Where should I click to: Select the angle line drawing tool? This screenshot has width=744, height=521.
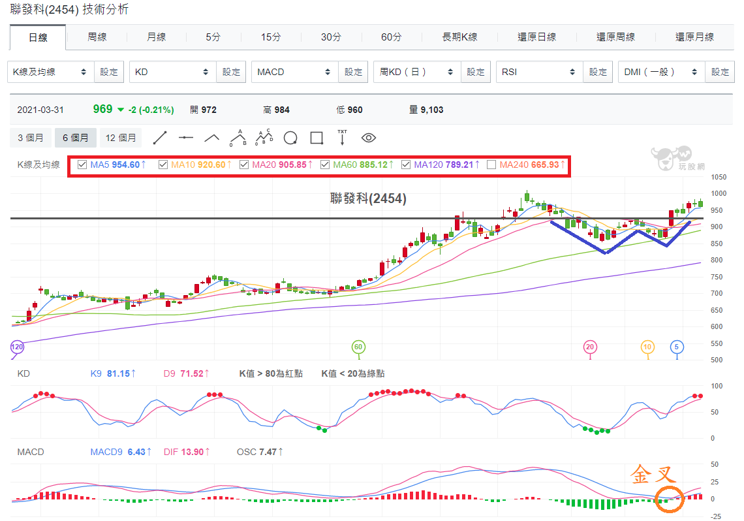[x=211, y=138]
